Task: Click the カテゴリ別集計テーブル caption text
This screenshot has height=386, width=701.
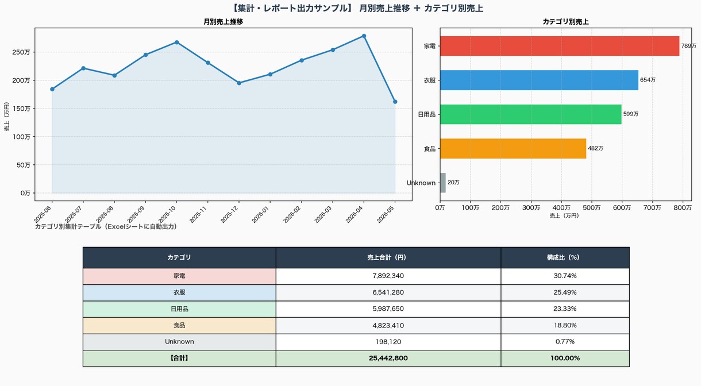Action: (x=106, y=227)
